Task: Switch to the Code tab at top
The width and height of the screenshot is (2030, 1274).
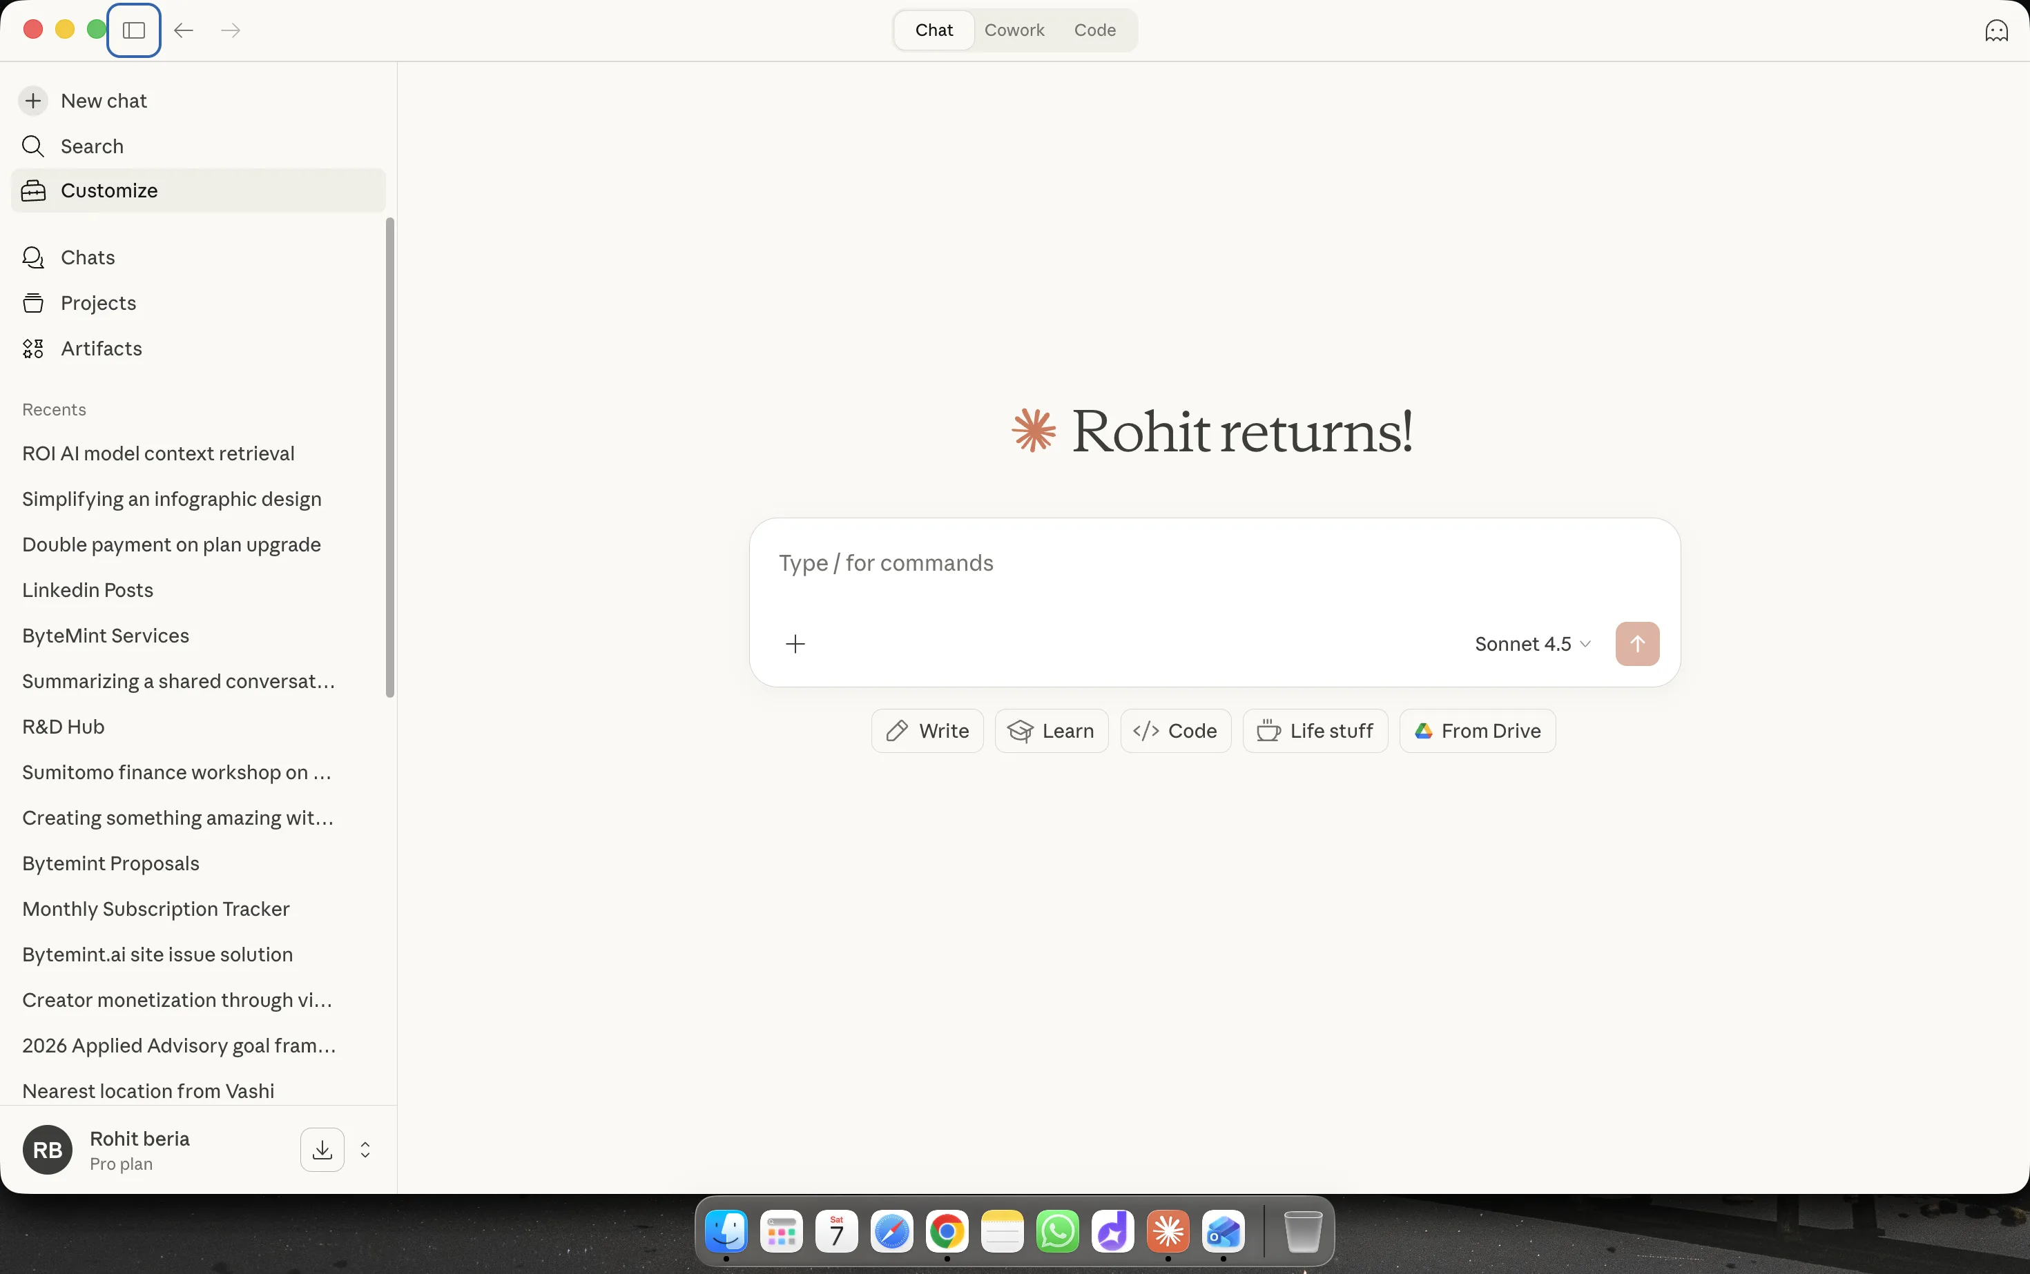Action: pos(1094,30)
